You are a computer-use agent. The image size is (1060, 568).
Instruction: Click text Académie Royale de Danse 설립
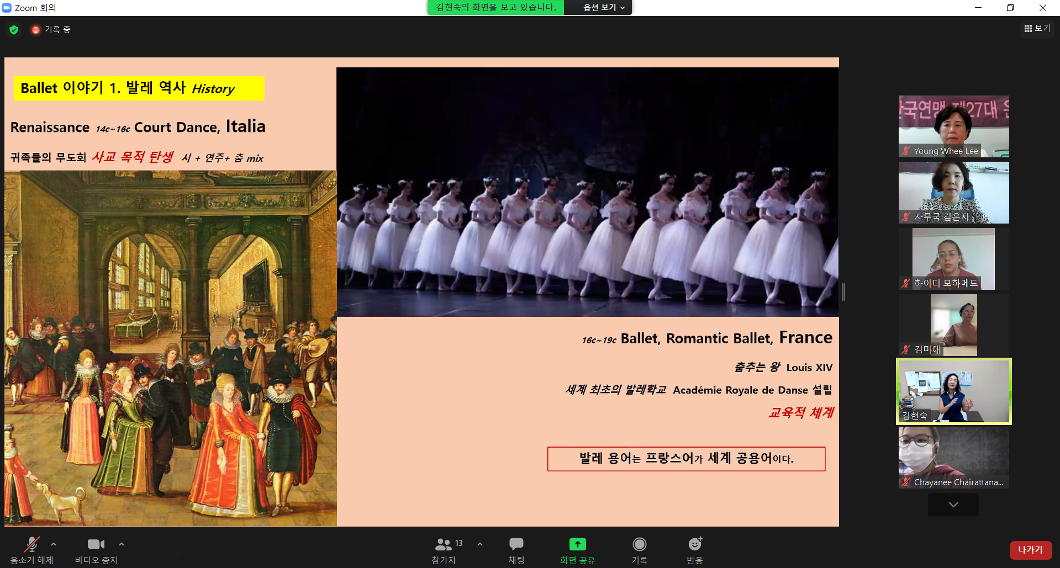(x=752, y=390)
